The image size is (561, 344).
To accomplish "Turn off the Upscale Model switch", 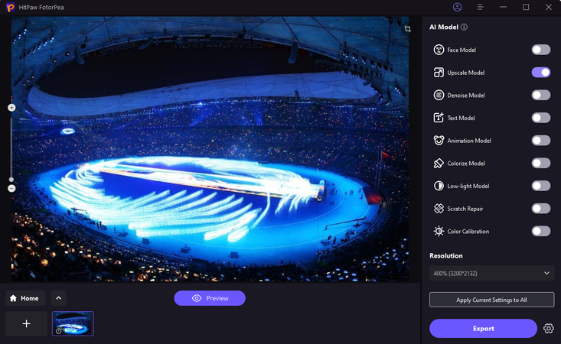I will (x=541, y=73).
